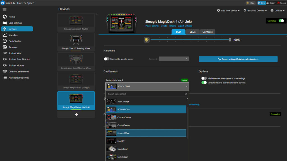Open the hamburger menu icon
Viewport: 287px width, 161px height.
pos(4,10)
